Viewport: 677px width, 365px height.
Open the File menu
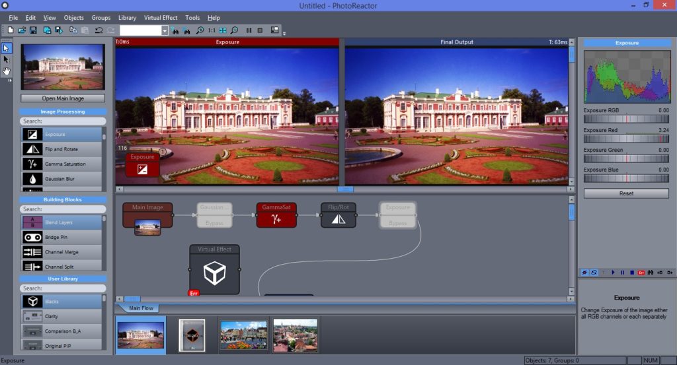pos(13,18)
